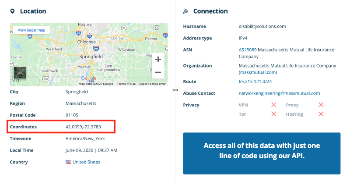This screenshot has height=181, width=350.
Task: Open the AS15089 ASN link
Action: [x=248, y=50]
